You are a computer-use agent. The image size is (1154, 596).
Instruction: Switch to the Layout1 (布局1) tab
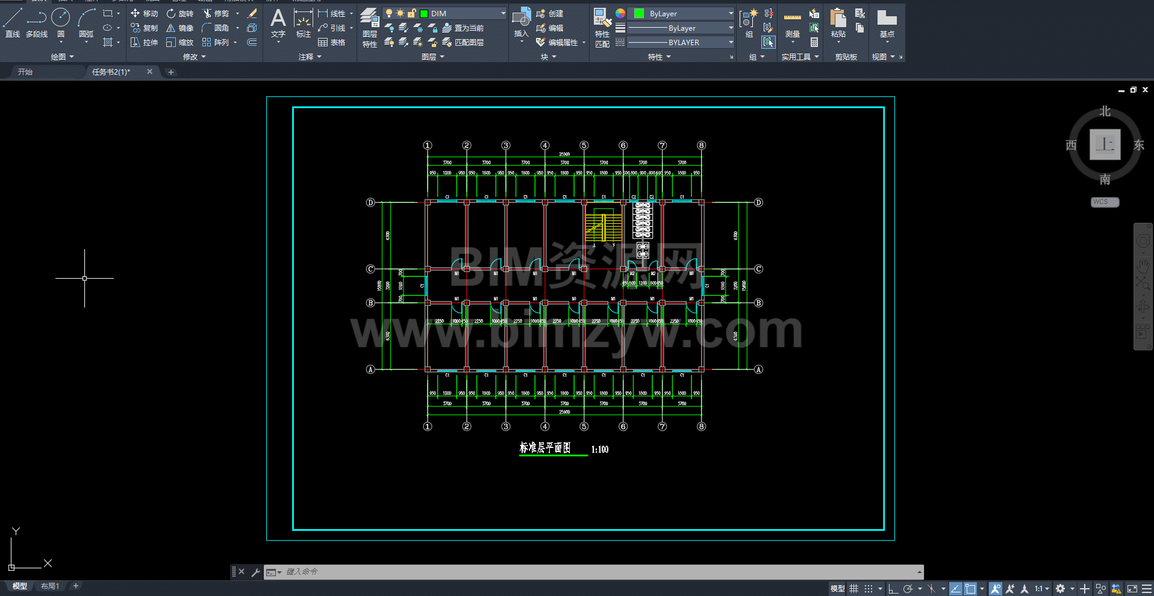coord(50,586)
